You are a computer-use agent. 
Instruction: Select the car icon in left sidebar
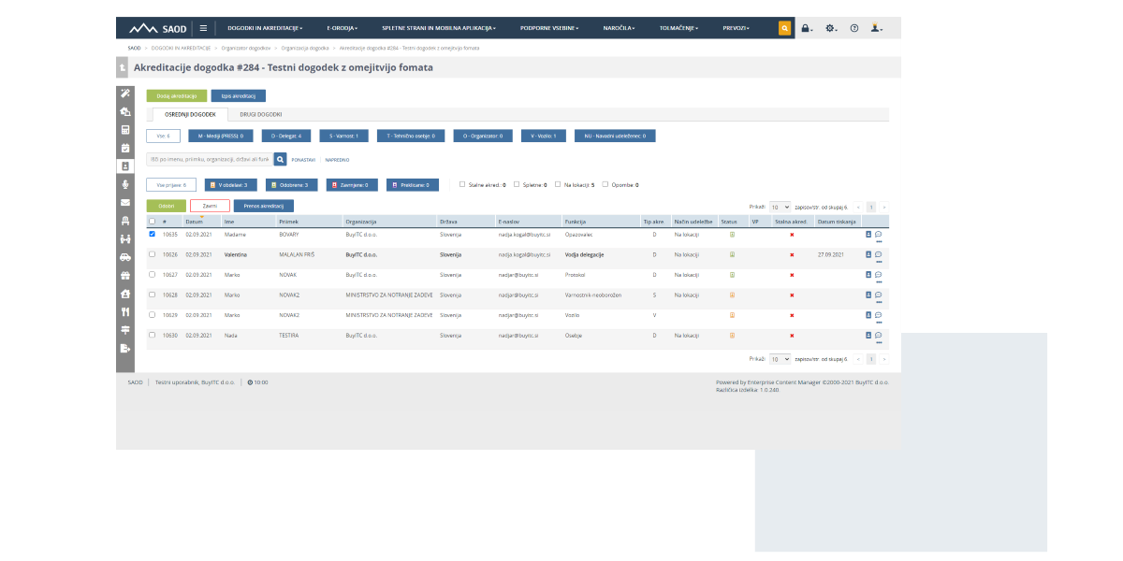pos(125,256)
